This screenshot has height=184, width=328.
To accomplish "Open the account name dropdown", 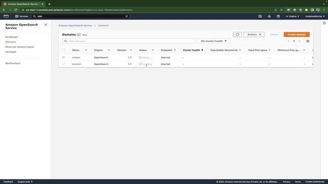I will (315, 16).
